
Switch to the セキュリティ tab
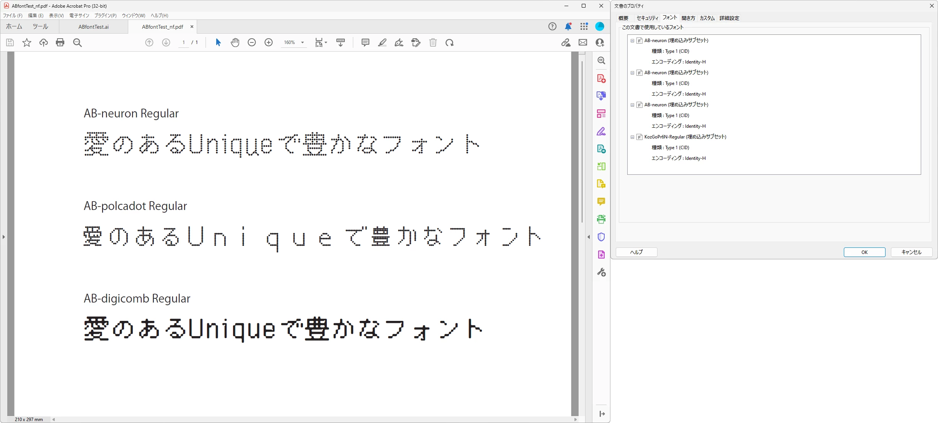pos(647,18)
